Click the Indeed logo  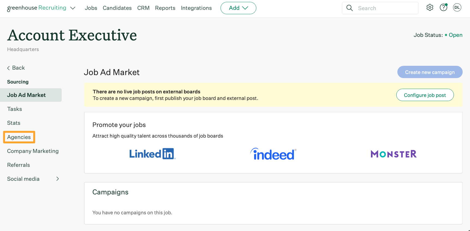273,154
